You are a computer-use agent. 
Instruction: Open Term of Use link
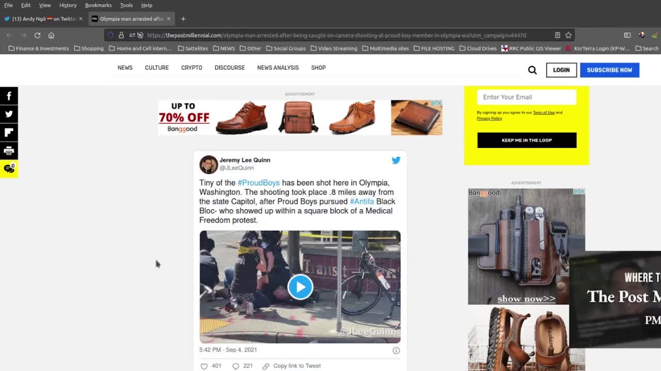point(544,112)
